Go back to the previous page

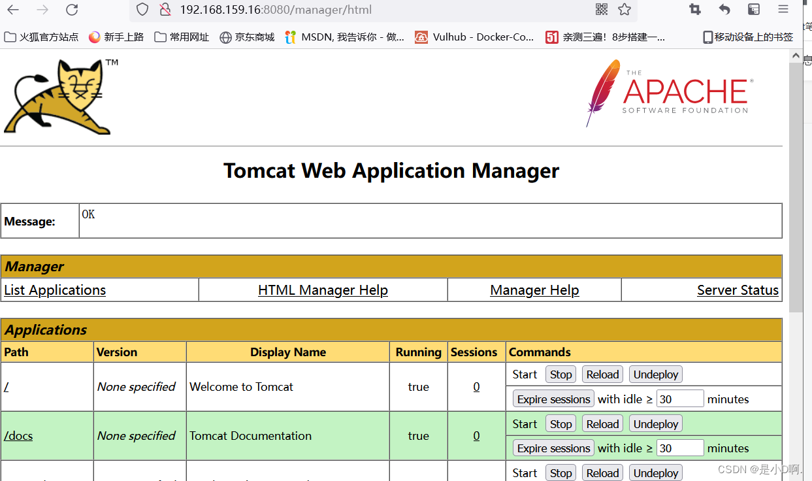(x=13, y=10)
